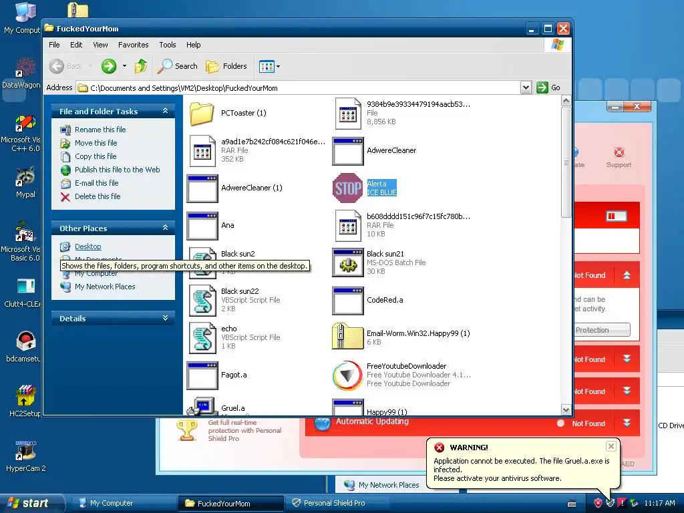Click the Happy99 (1) file name
Screen dimensions: 684x513
point(387,411)
